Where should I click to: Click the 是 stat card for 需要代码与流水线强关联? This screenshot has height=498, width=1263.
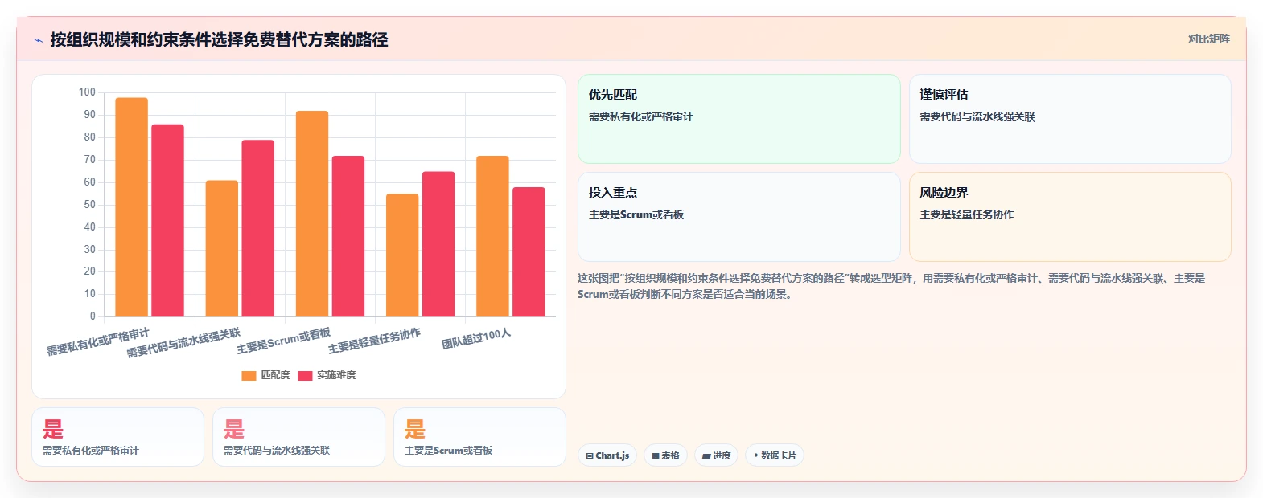pos(298,437)
